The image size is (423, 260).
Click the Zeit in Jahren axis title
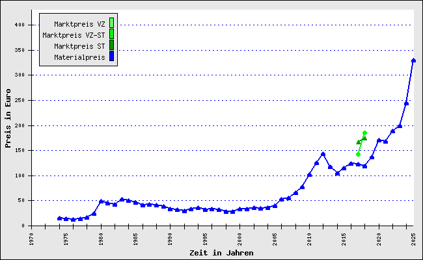[221, 252]
